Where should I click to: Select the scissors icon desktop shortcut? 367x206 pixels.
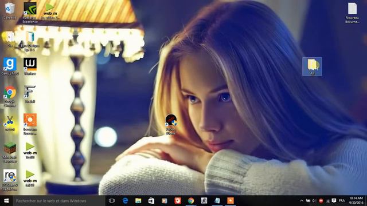pos(10,123)
